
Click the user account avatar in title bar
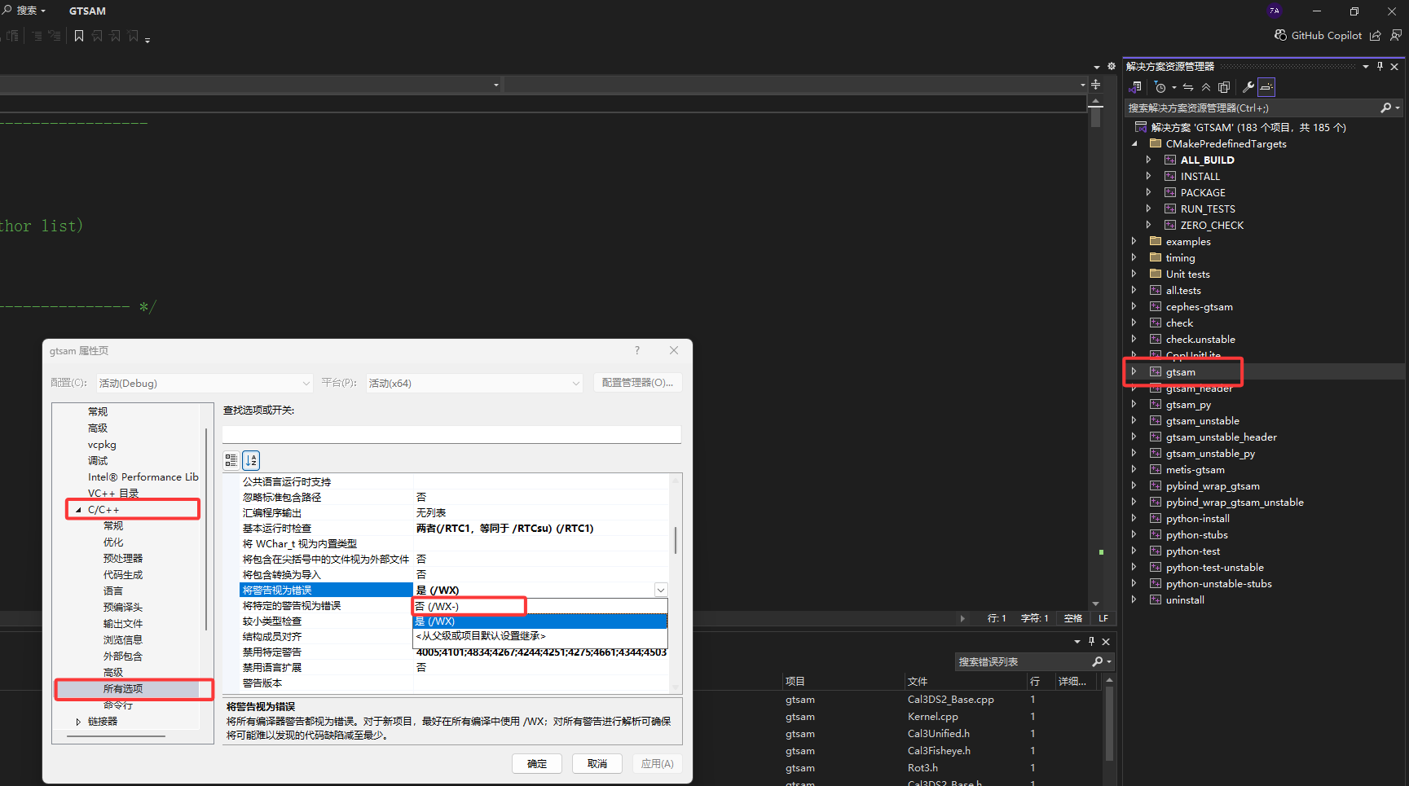click(1275, 11)
